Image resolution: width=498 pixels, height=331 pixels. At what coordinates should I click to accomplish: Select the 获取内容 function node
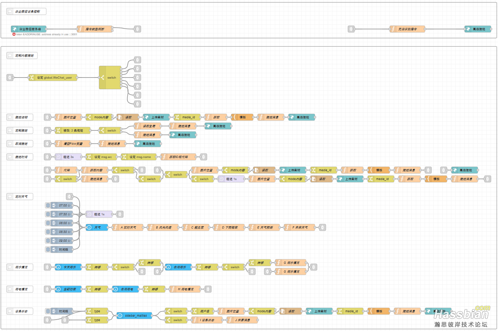coord(95,170)
